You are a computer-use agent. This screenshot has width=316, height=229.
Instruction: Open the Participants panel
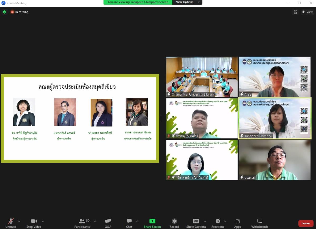82,223
